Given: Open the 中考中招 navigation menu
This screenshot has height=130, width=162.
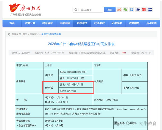Looking at the screenshot, I should pos(65,23).
